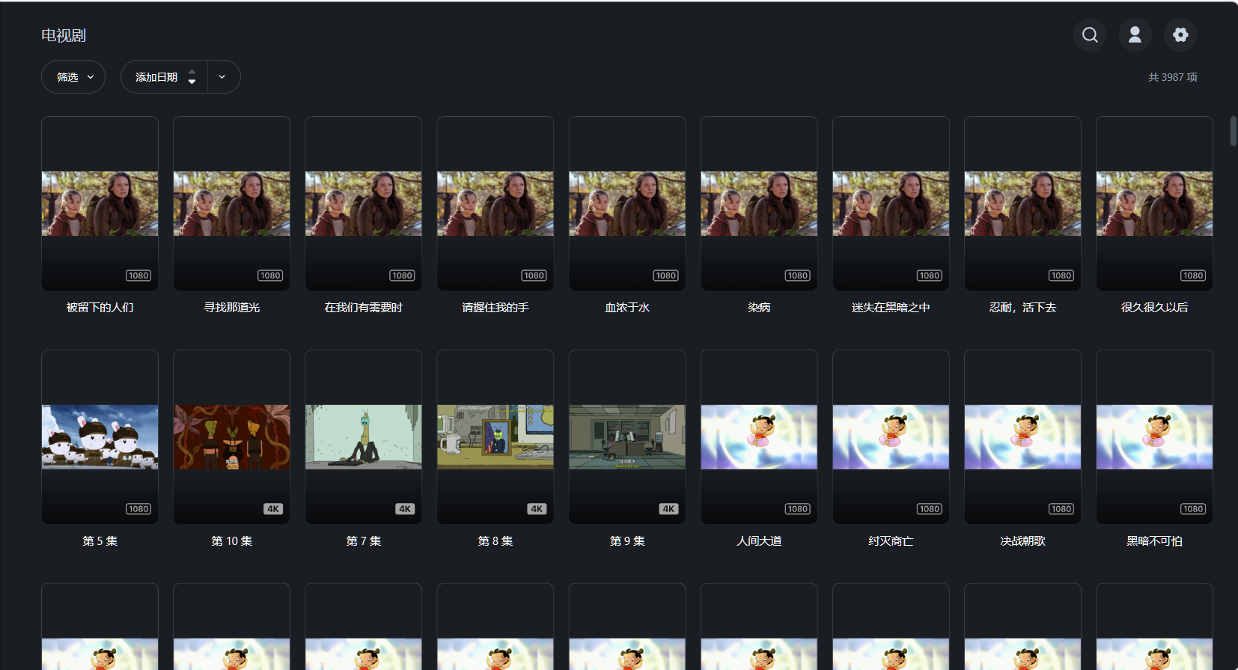Open the 忍耐，活下去 episode thumbnail

tap(1022, 204)
